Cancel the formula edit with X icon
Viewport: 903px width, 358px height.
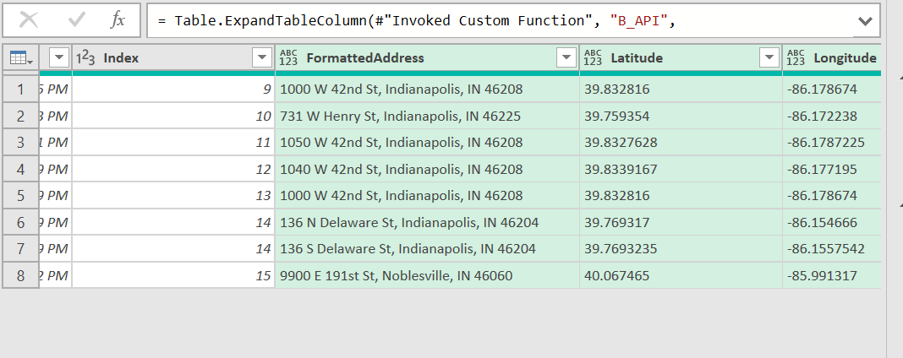click(x=29, y=21)
